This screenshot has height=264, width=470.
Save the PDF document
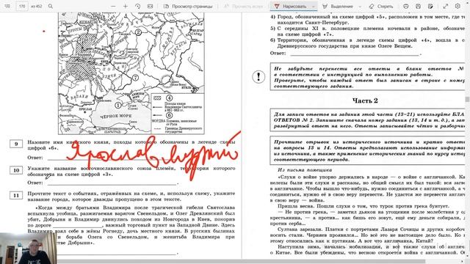[418, 7]
